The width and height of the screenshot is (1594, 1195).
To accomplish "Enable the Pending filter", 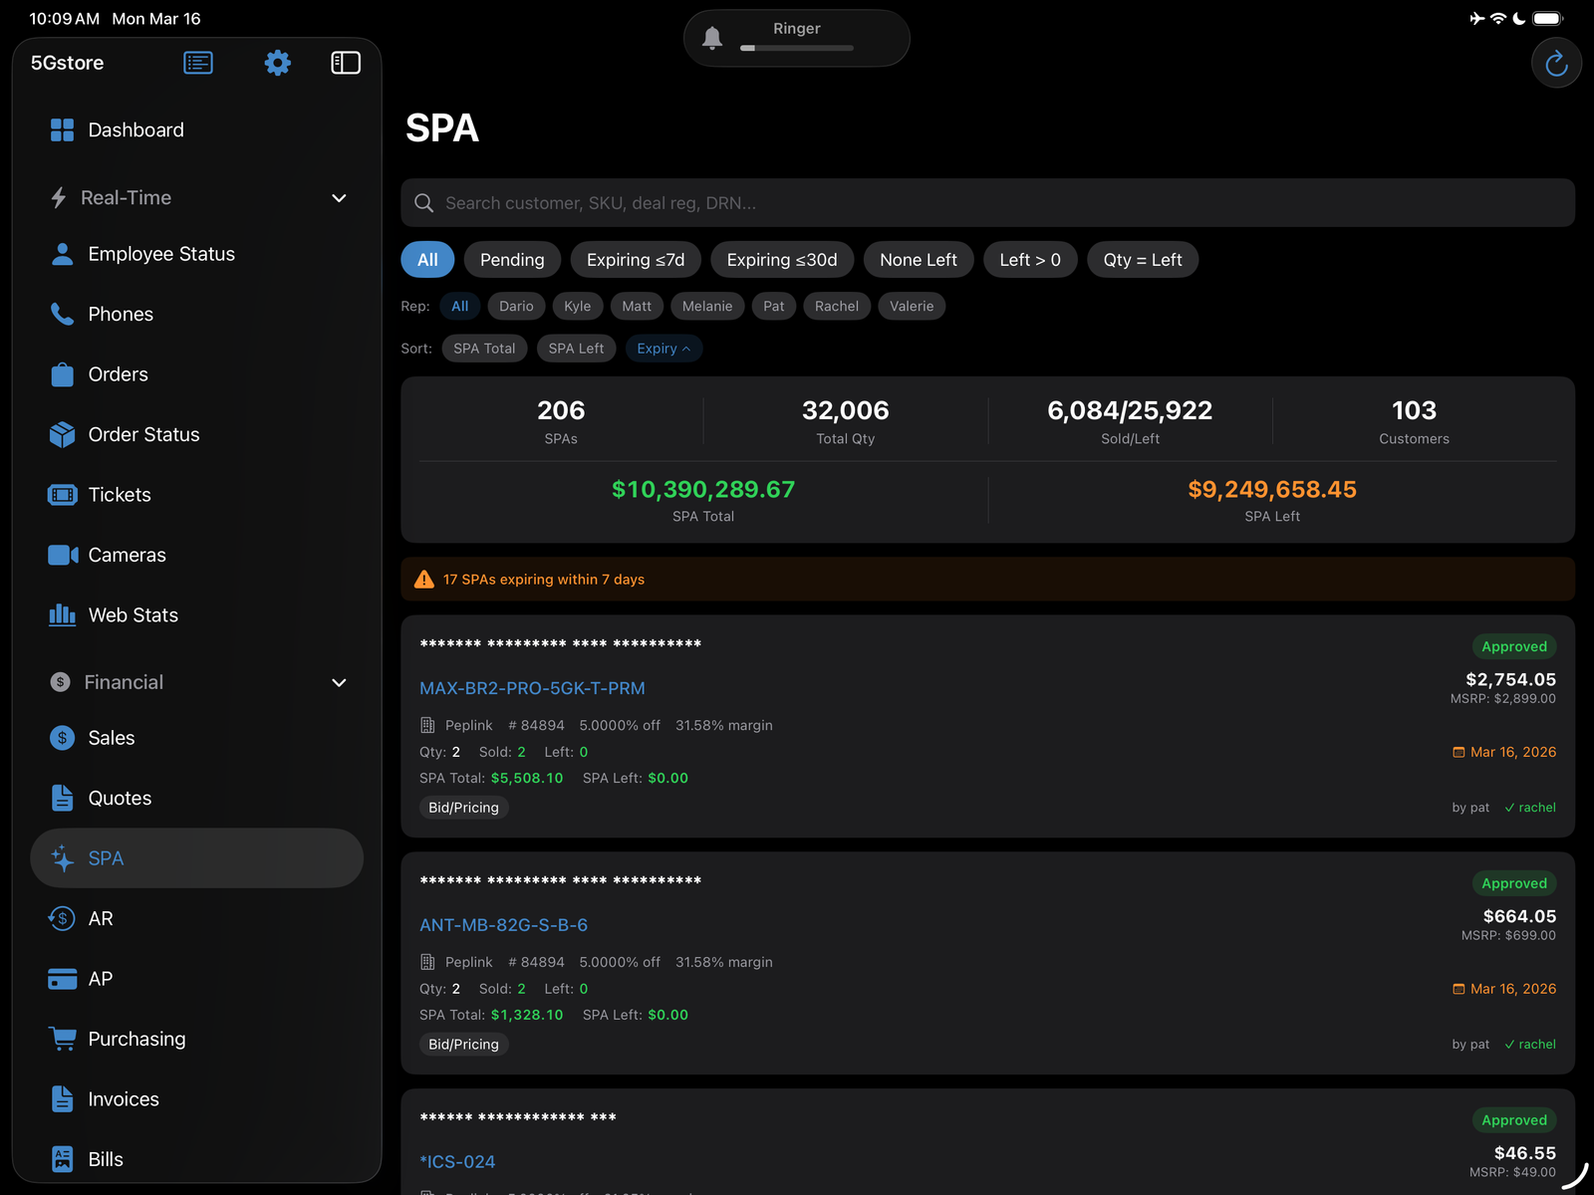I will click(512, 259).
